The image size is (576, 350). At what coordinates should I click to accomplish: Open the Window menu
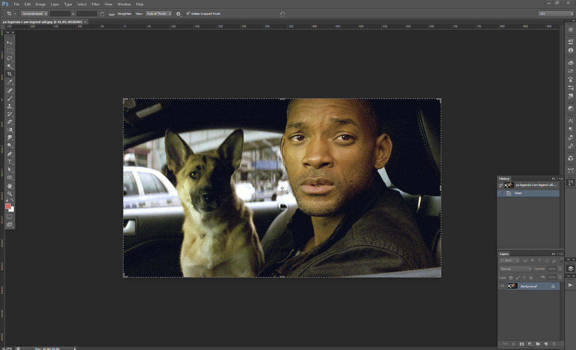tap(124, 4)
